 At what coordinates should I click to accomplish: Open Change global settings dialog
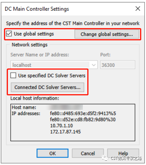click(107, 34)
